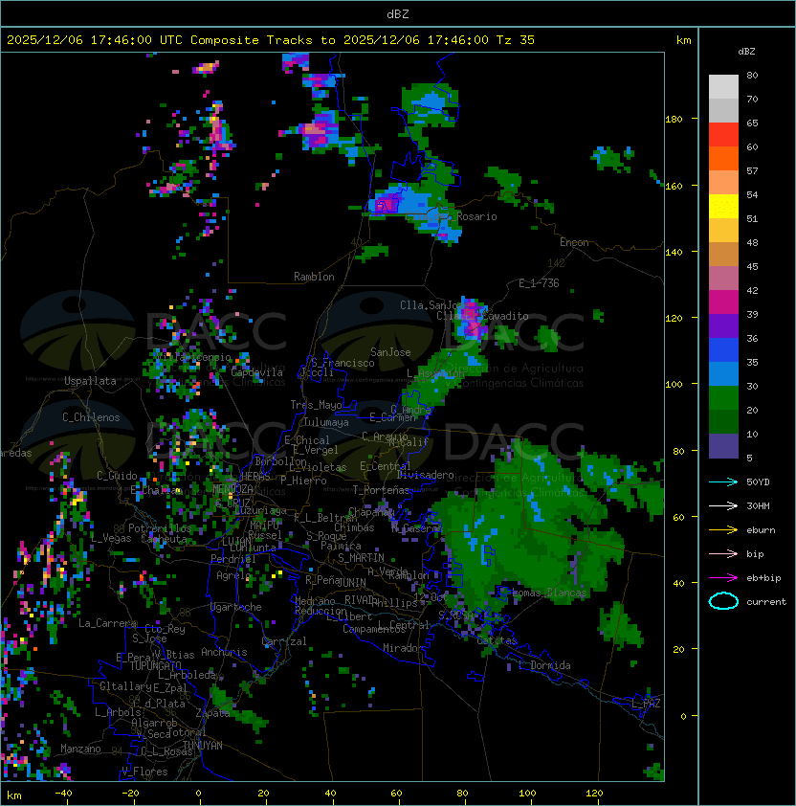This screenshot has width=796, height=806.
Task: Click the 'La_Carrera' place label
Action: tap(107, 623)
